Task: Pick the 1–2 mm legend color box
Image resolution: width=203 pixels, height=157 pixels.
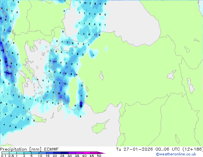Action: click(x=20, y=153)
